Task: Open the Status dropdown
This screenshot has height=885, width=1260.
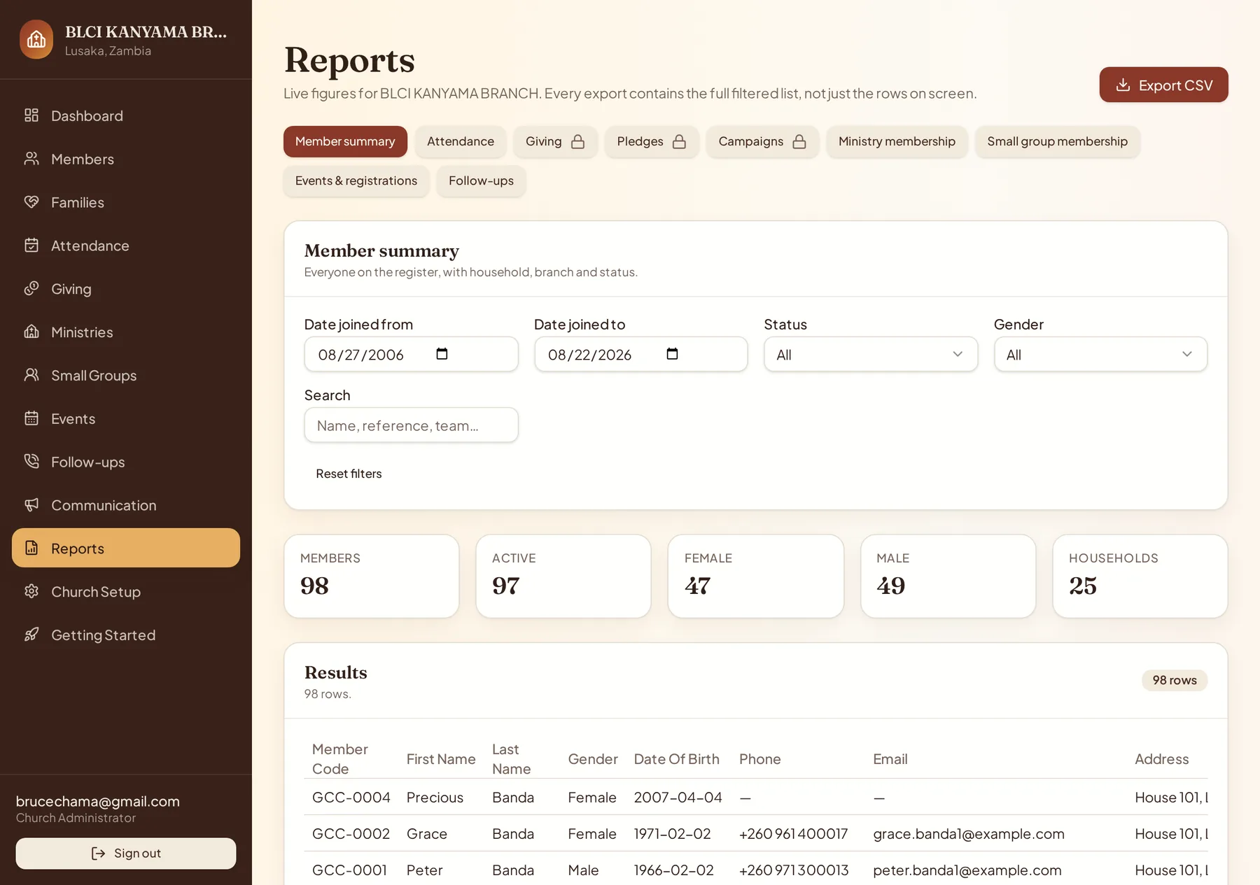Action: pos(871,355)
